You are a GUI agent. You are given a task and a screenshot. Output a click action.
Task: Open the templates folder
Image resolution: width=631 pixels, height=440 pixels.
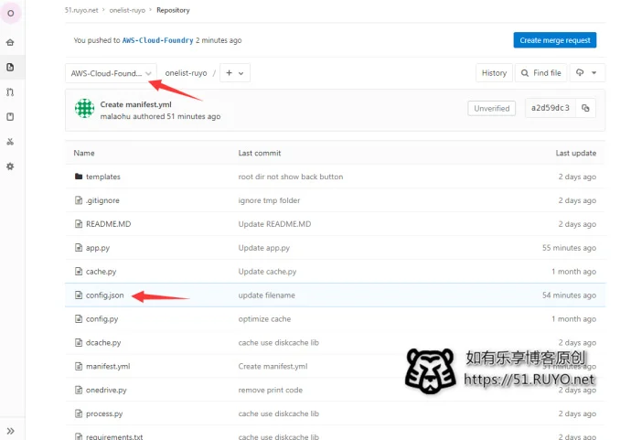coord(103,177)
